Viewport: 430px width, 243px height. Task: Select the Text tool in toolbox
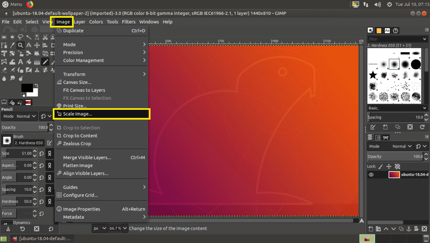[x=21, y=62]
